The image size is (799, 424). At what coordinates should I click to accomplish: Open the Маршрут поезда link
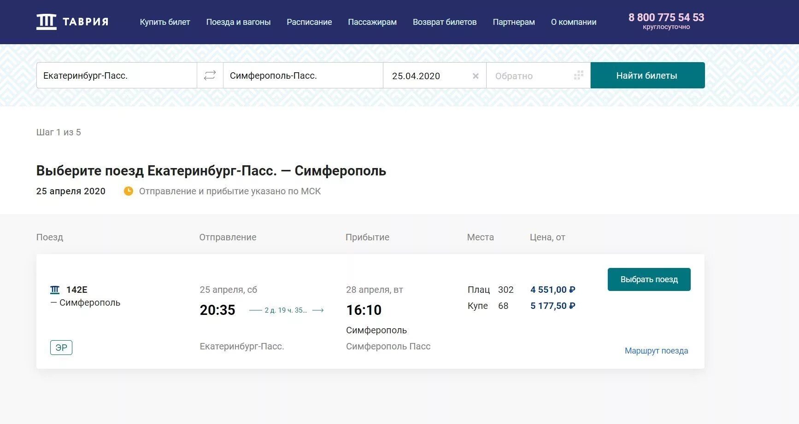coord(656,351)
